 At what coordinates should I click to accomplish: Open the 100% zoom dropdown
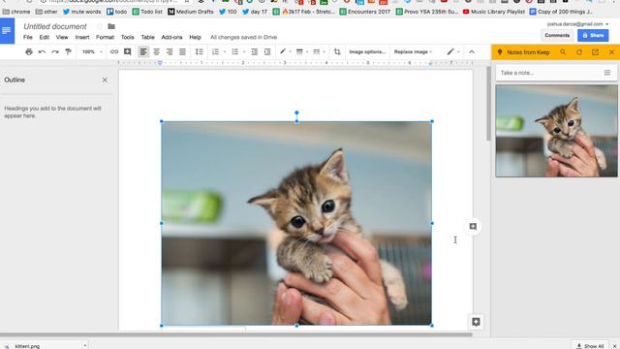pos(92,51)
